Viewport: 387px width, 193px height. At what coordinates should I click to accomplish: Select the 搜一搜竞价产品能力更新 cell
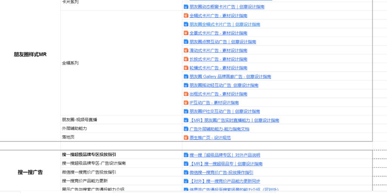[x=121, y=181]
